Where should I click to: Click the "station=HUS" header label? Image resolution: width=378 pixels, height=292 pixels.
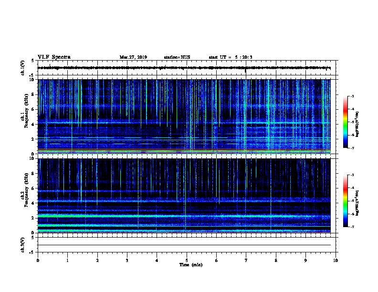coord(177,57)
